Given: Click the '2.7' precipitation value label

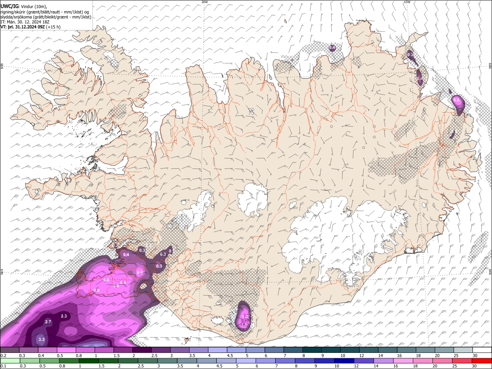Looking at the screenshot, I should coord(48,322).
